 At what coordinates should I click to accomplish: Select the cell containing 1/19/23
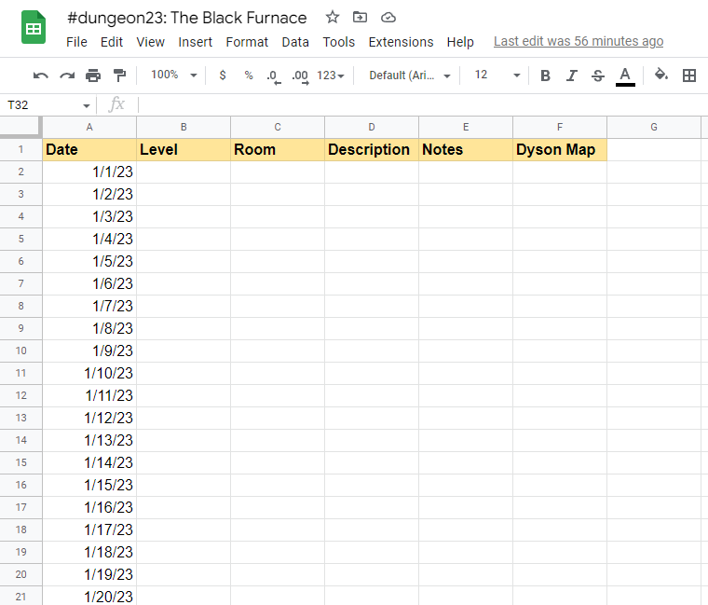click(x=89, y=575)
